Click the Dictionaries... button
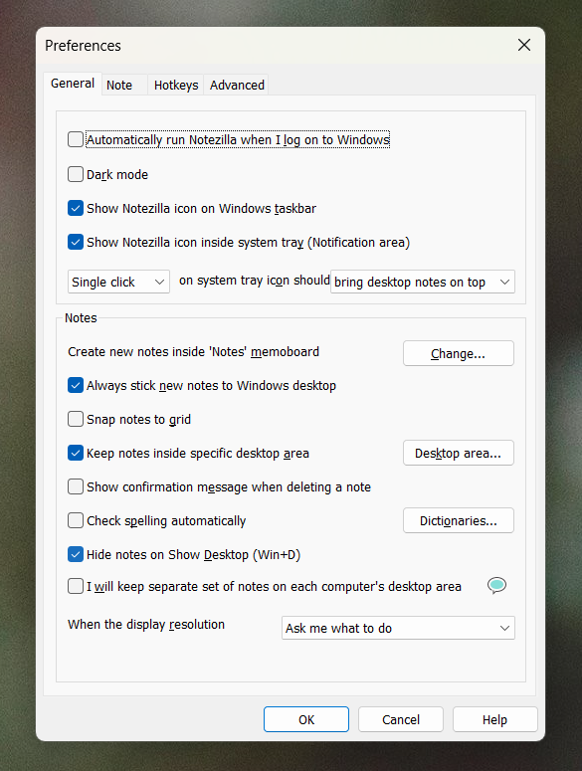582x771 pixels. 458,520
